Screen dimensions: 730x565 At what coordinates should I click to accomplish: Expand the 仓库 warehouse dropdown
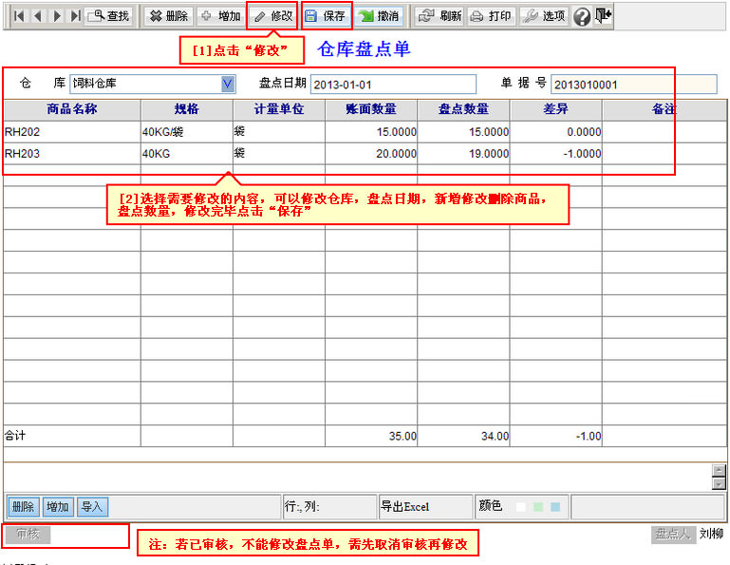pos(228,85)
